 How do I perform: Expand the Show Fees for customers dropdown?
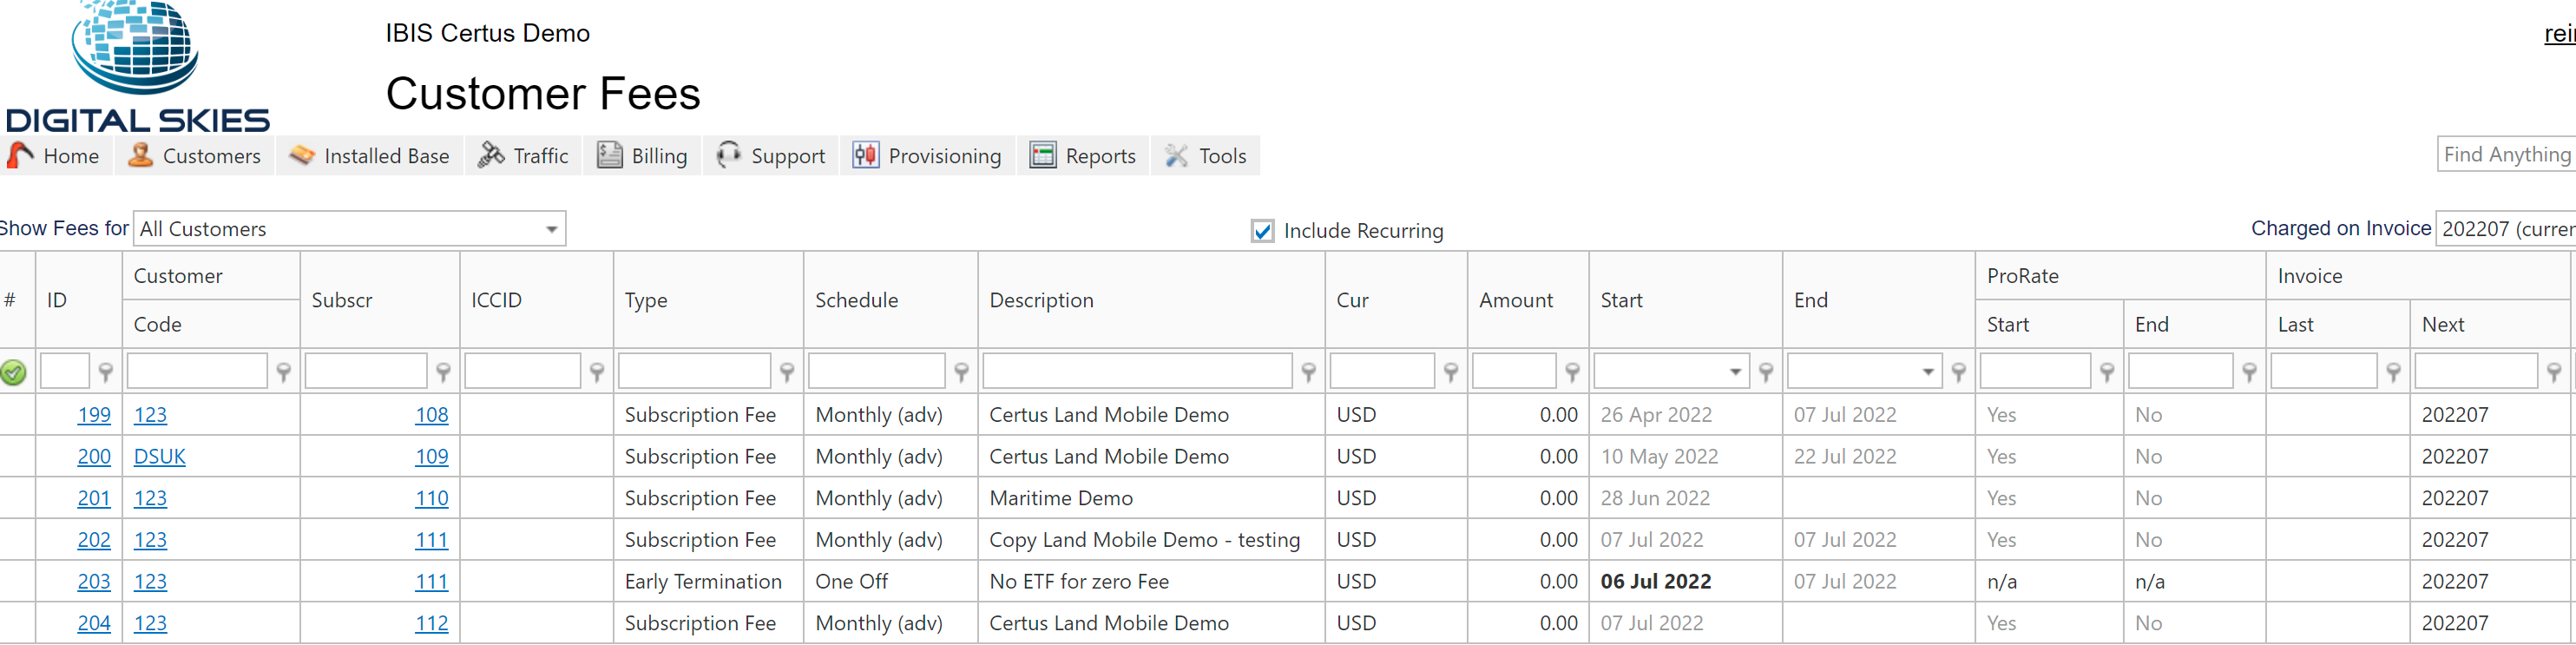[551, 229]
